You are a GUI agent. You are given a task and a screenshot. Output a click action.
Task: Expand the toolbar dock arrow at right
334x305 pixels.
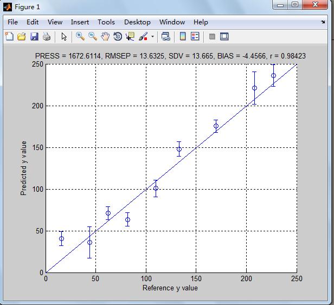pyautogui.click(x=323, y=22)
